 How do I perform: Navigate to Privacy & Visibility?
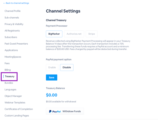point(14,24)
